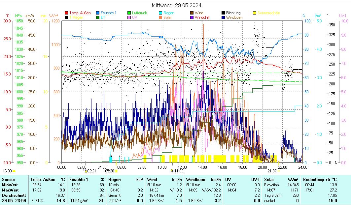Click the brown Wind legend square
Viewport: 351px width, 205px height.
pos(192,13)
